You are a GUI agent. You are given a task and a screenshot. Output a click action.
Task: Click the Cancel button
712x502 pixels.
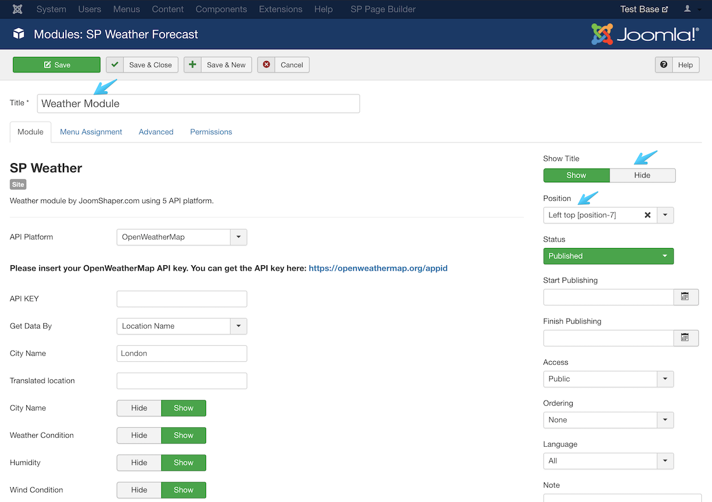pyautogui.click(x=284, y=65)
